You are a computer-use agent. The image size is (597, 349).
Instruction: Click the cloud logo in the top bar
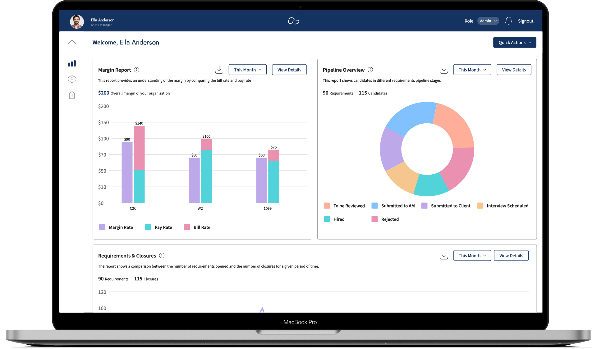coord(293,21)
